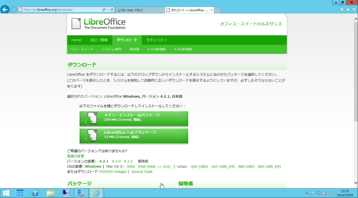
Task: Choose Intel (64bit, >= 10.8) link
Action: (x=154, y=167)
